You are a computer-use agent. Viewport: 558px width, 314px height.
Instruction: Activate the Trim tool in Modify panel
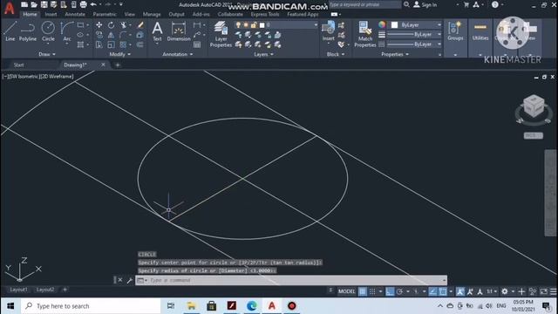point(123,25)
